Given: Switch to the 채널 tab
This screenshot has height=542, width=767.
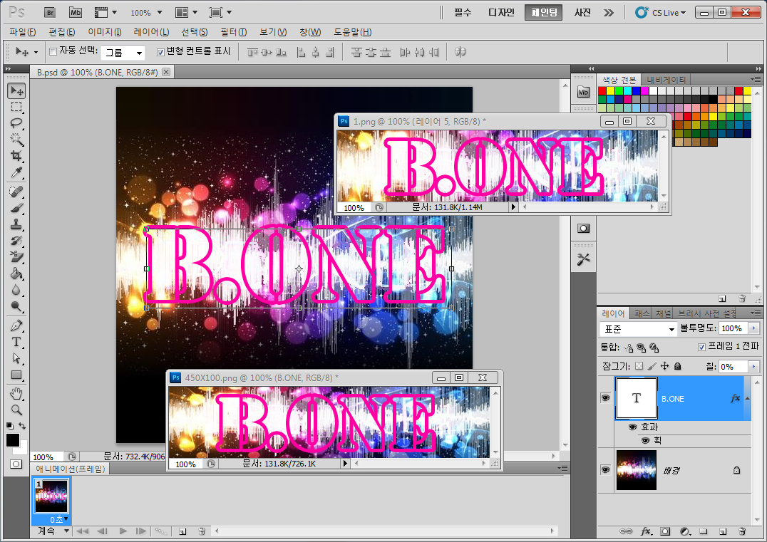Looking at the screenshot, I should [663, 313].
